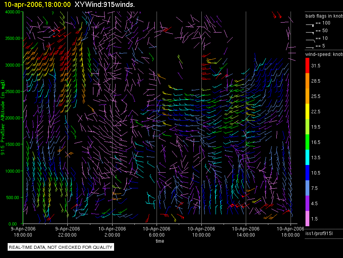This screenshot has height=258, width=343.
Task: Click the '25.5' wind-speed legend value
Action: [316, 96]
